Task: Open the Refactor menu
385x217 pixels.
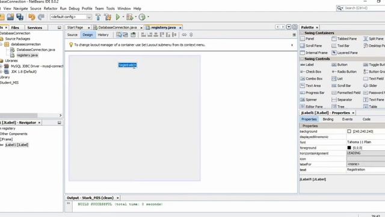Action: 51,8
